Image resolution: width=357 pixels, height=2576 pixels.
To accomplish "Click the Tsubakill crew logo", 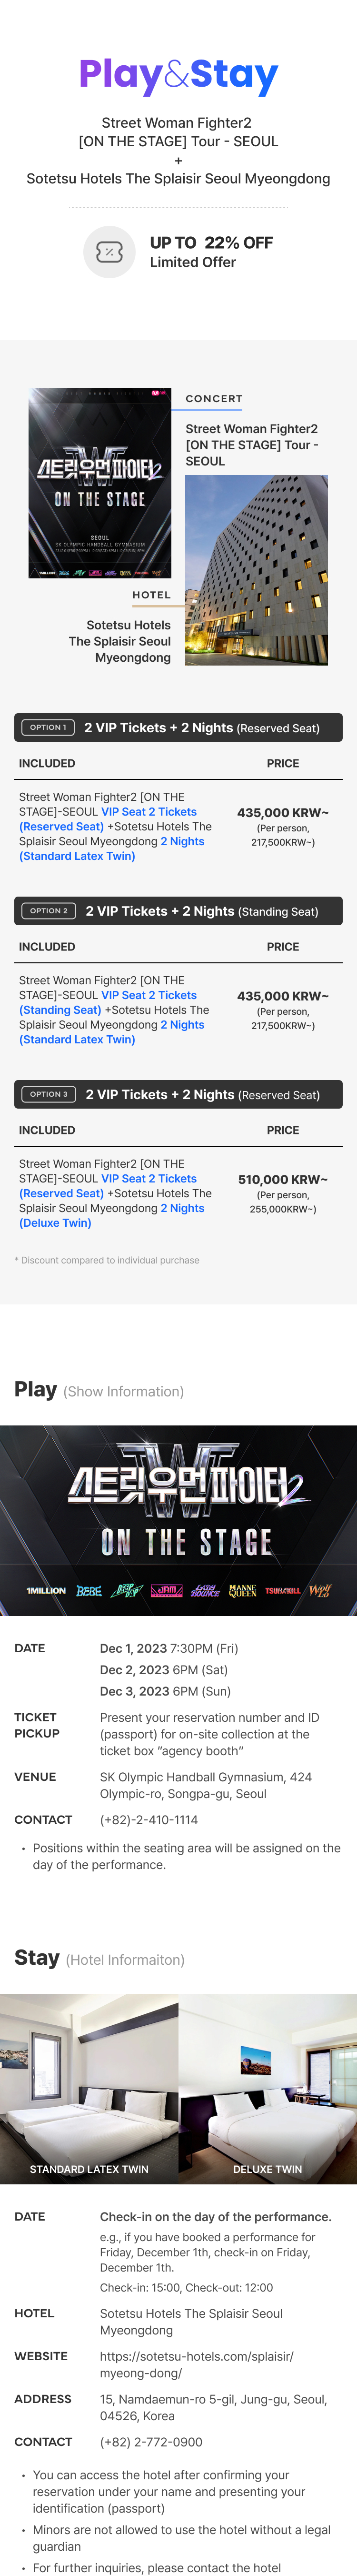I will (x=282, y=1590).
